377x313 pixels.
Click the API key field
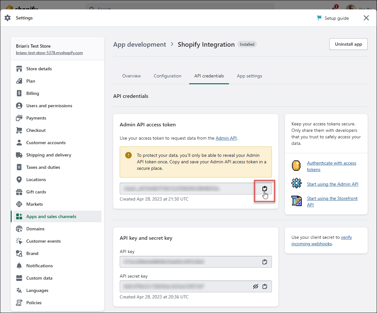tap(196, 262)
